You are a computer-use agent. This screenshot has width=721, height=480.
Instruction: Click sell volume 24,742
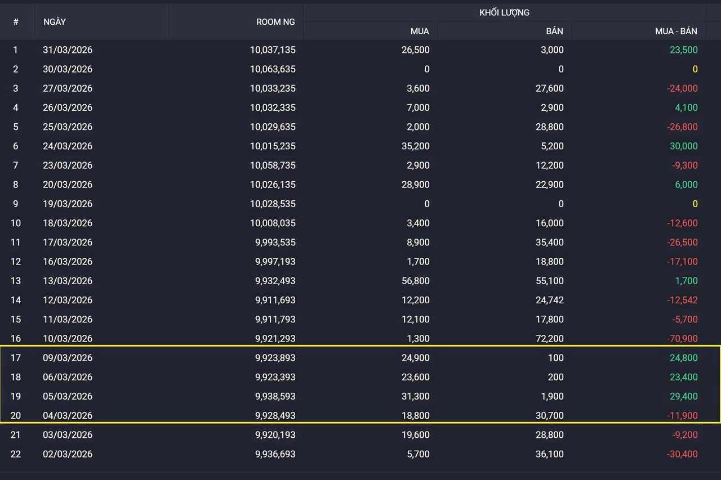pyautogui.click(x=550, y=300)
